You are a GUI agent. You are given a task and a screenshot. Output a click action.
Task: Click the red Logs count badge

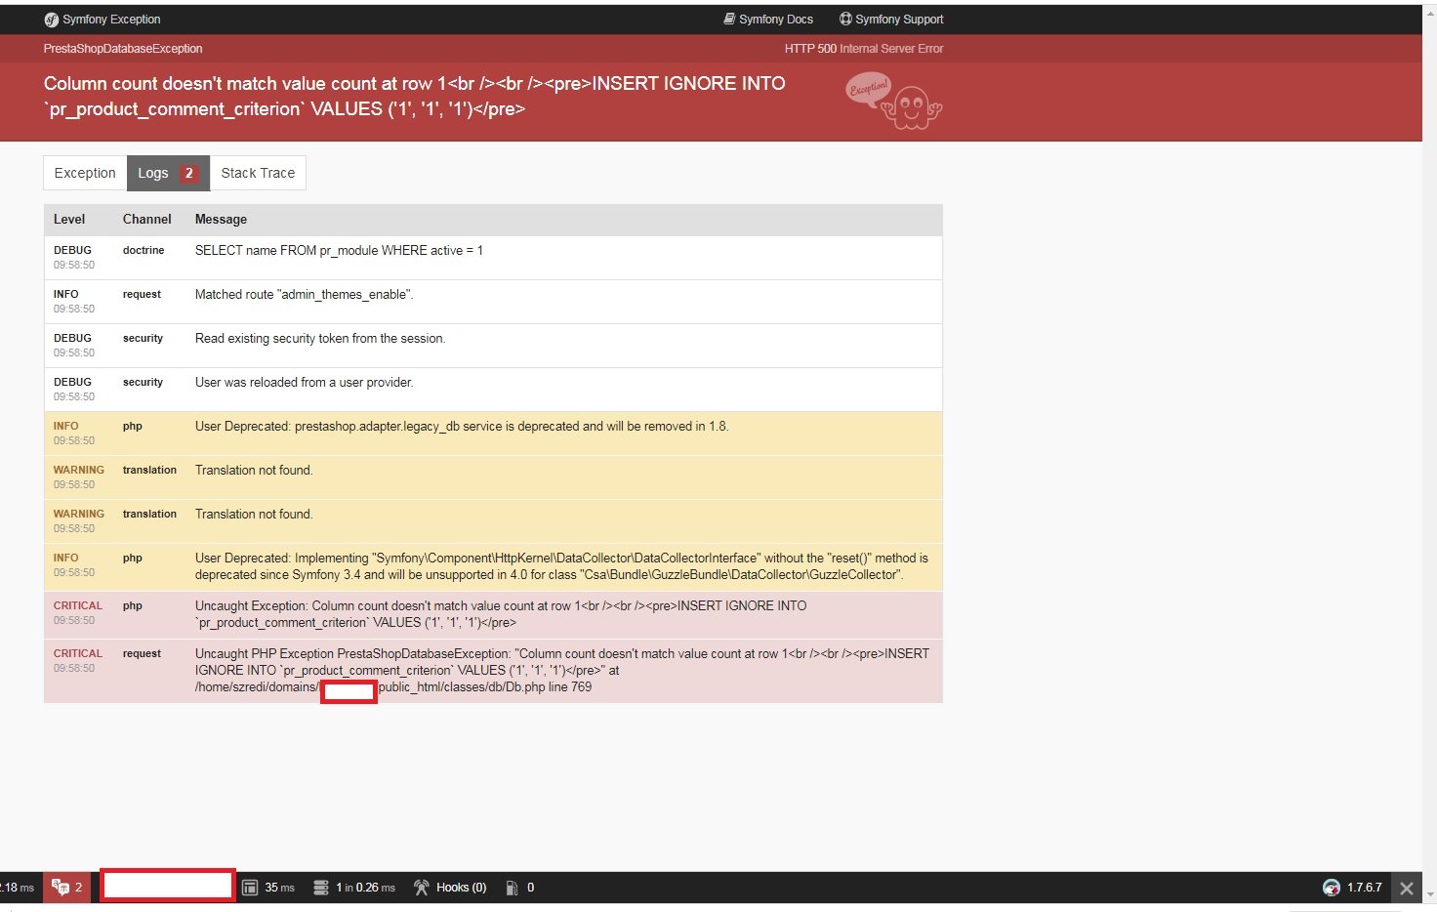pyautogui.click(x=189, y=173)
